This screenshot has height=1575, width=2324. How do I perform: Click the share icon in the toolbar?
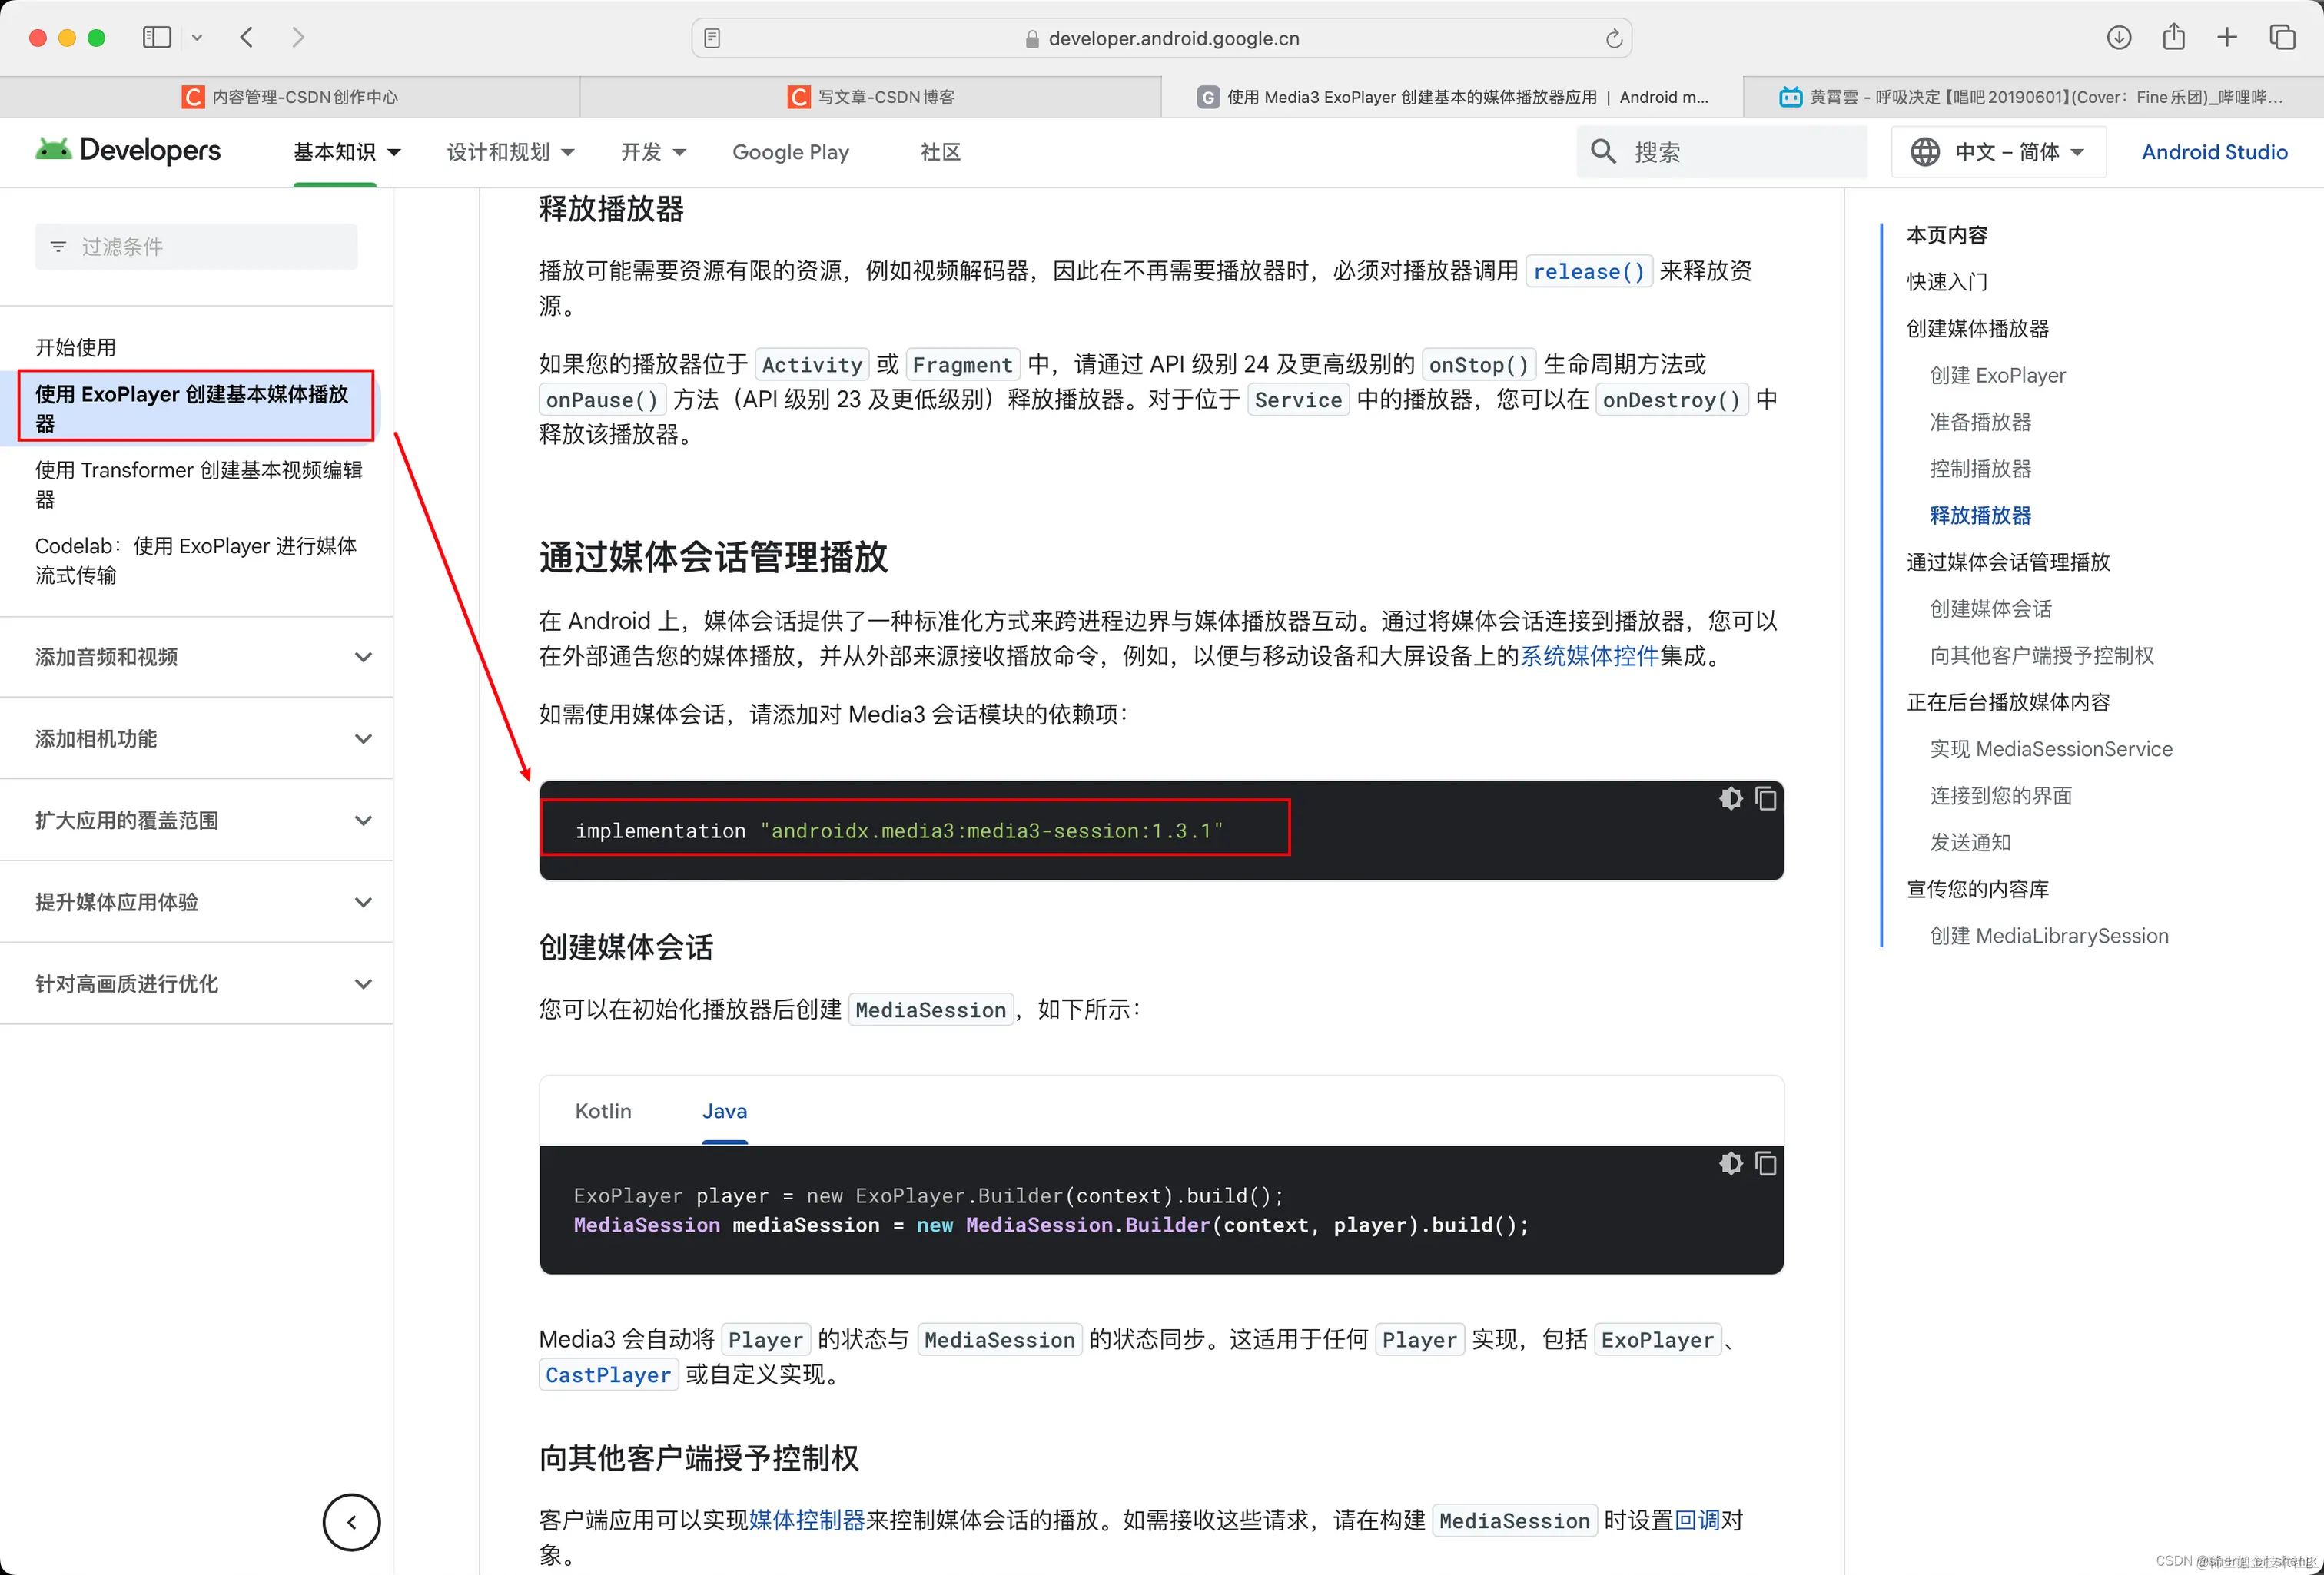click(x=2174, y=37)
